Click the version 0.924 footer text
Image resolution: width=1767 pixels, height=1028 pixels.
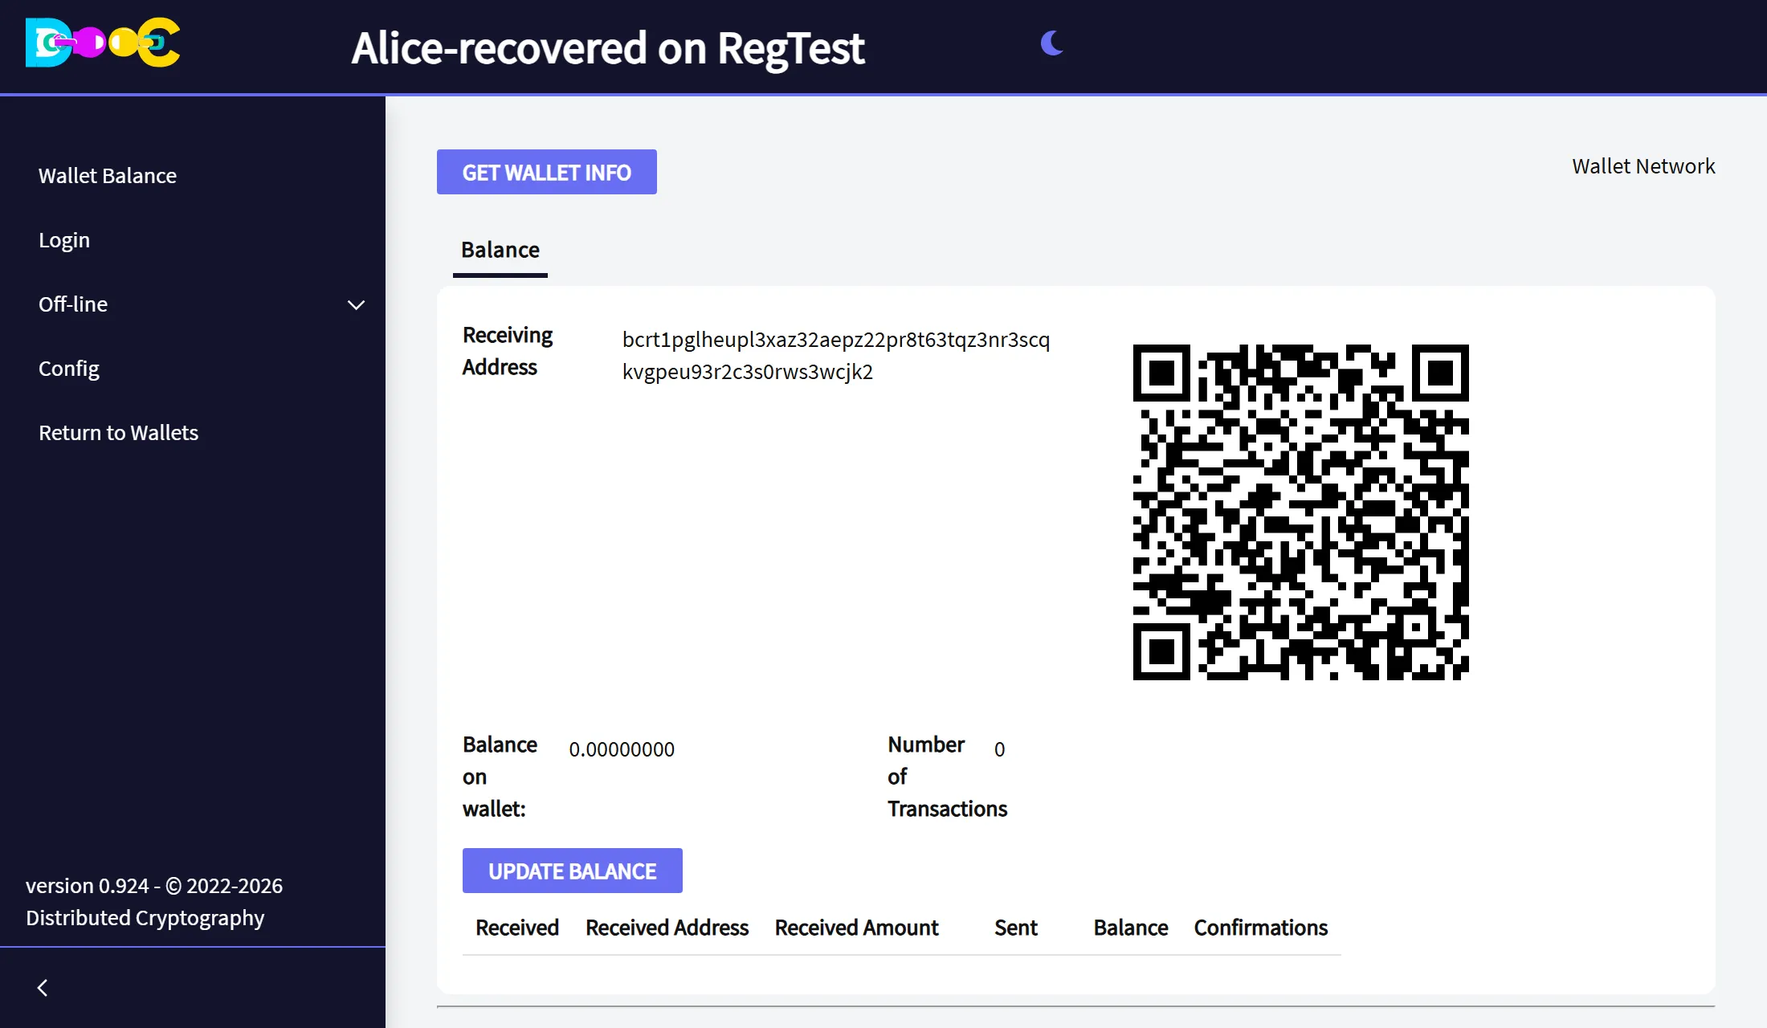pos(154,902)
